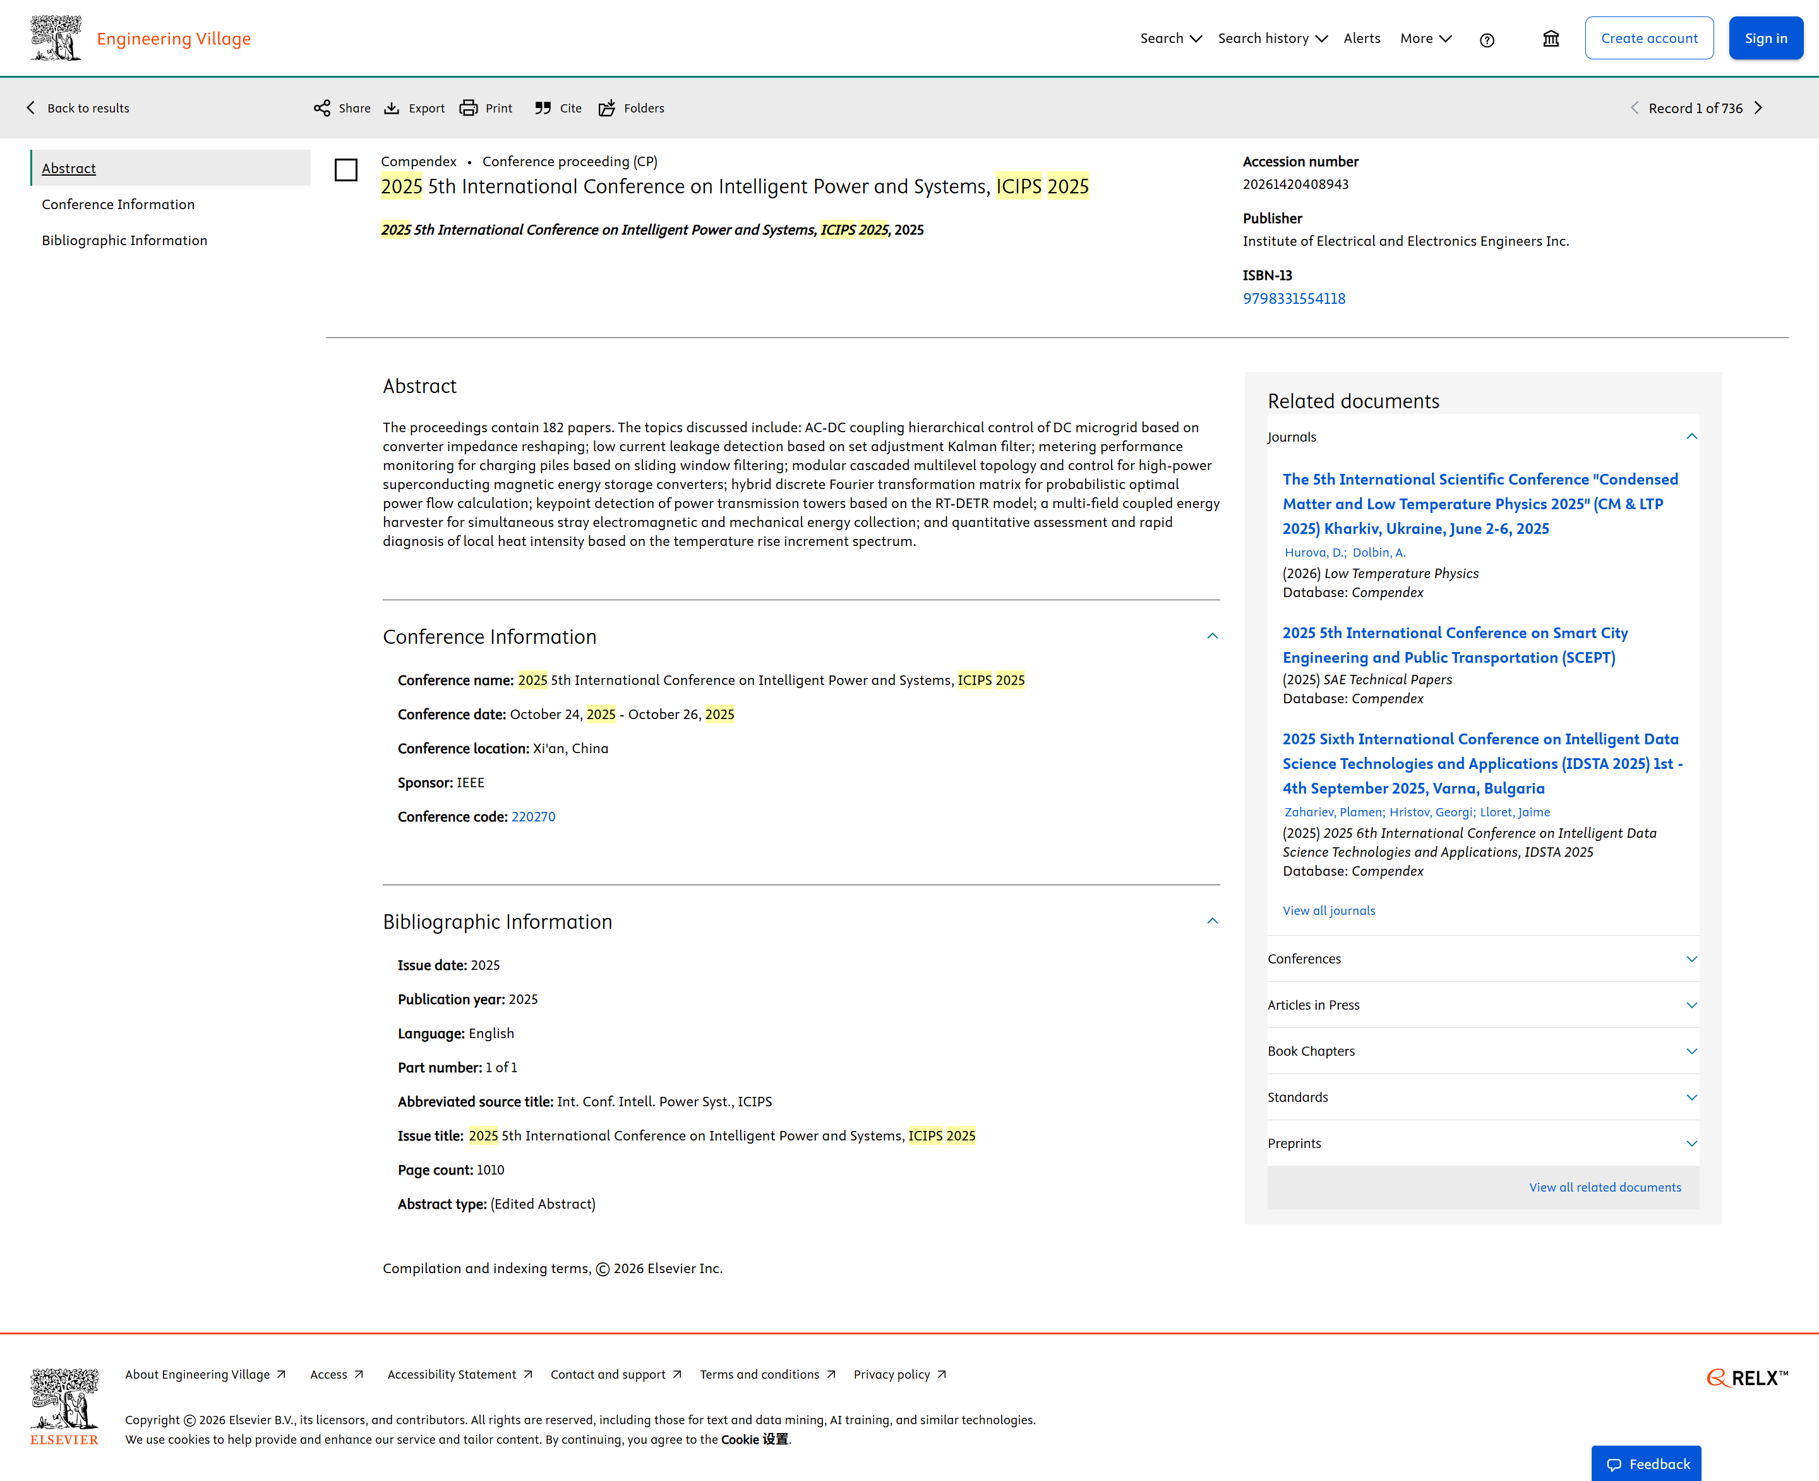The image size is (1819, 1481).
Task: Go back to results arrow
Action: click(x=32, y=108)
